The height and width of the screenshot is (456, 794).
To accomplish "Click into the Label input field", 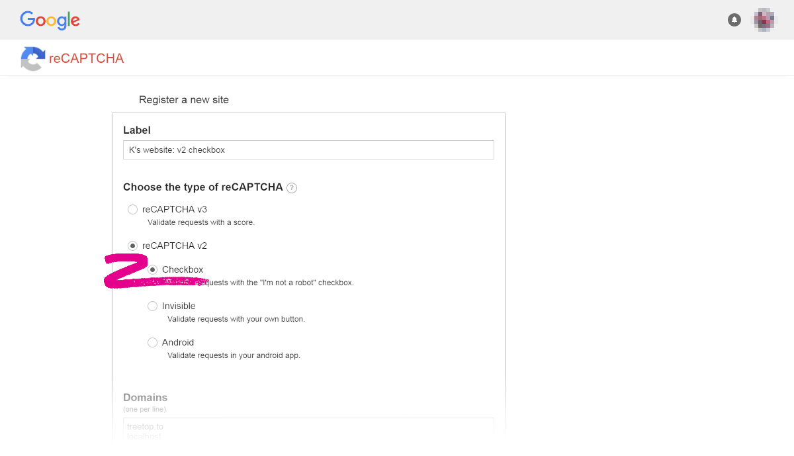I will (x=308, y=150).
